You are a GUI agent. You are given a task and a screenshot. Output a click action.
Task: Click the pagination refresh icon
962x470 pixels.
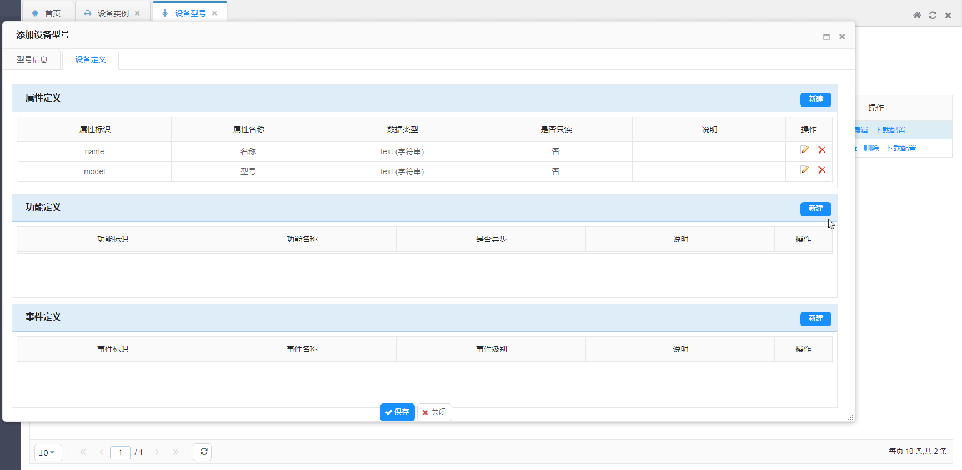(203, 452)
